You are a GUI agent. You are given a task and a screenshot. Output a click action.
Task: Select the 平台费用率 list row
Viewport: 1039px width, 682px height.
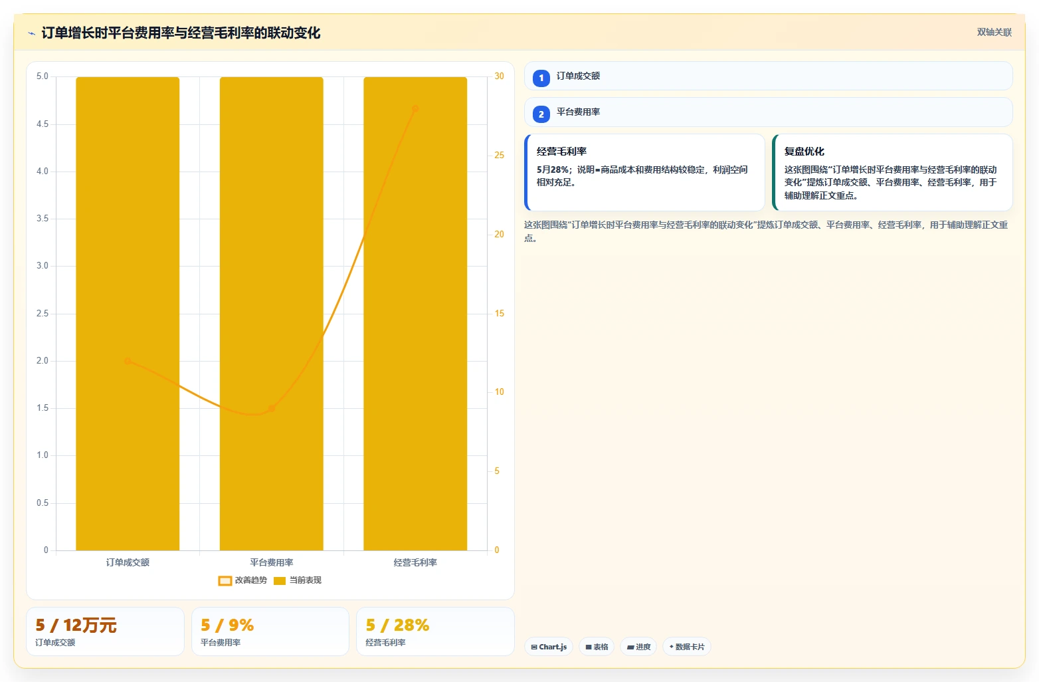768,112
